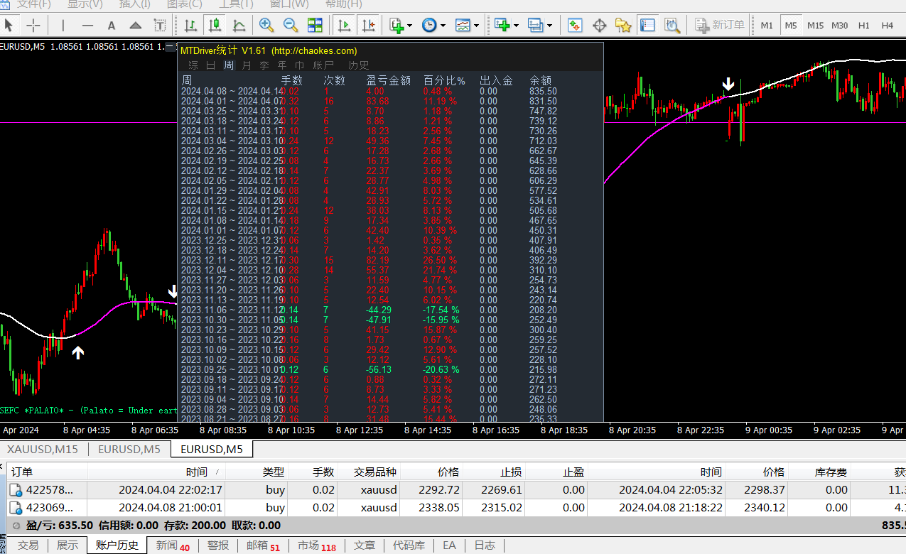Open the 图表(C) menu
Viewport: 906px width, 554px height.
click(x=184, y=4)
